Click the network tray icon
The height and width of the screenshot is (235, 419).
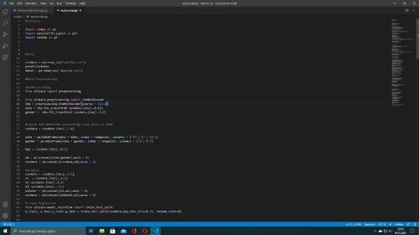385,231
